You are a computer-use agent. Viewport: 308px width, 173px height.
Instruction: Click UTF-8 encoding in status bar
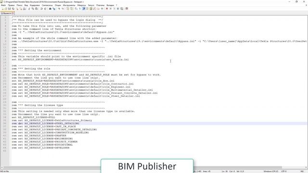(x=284, y=171)
